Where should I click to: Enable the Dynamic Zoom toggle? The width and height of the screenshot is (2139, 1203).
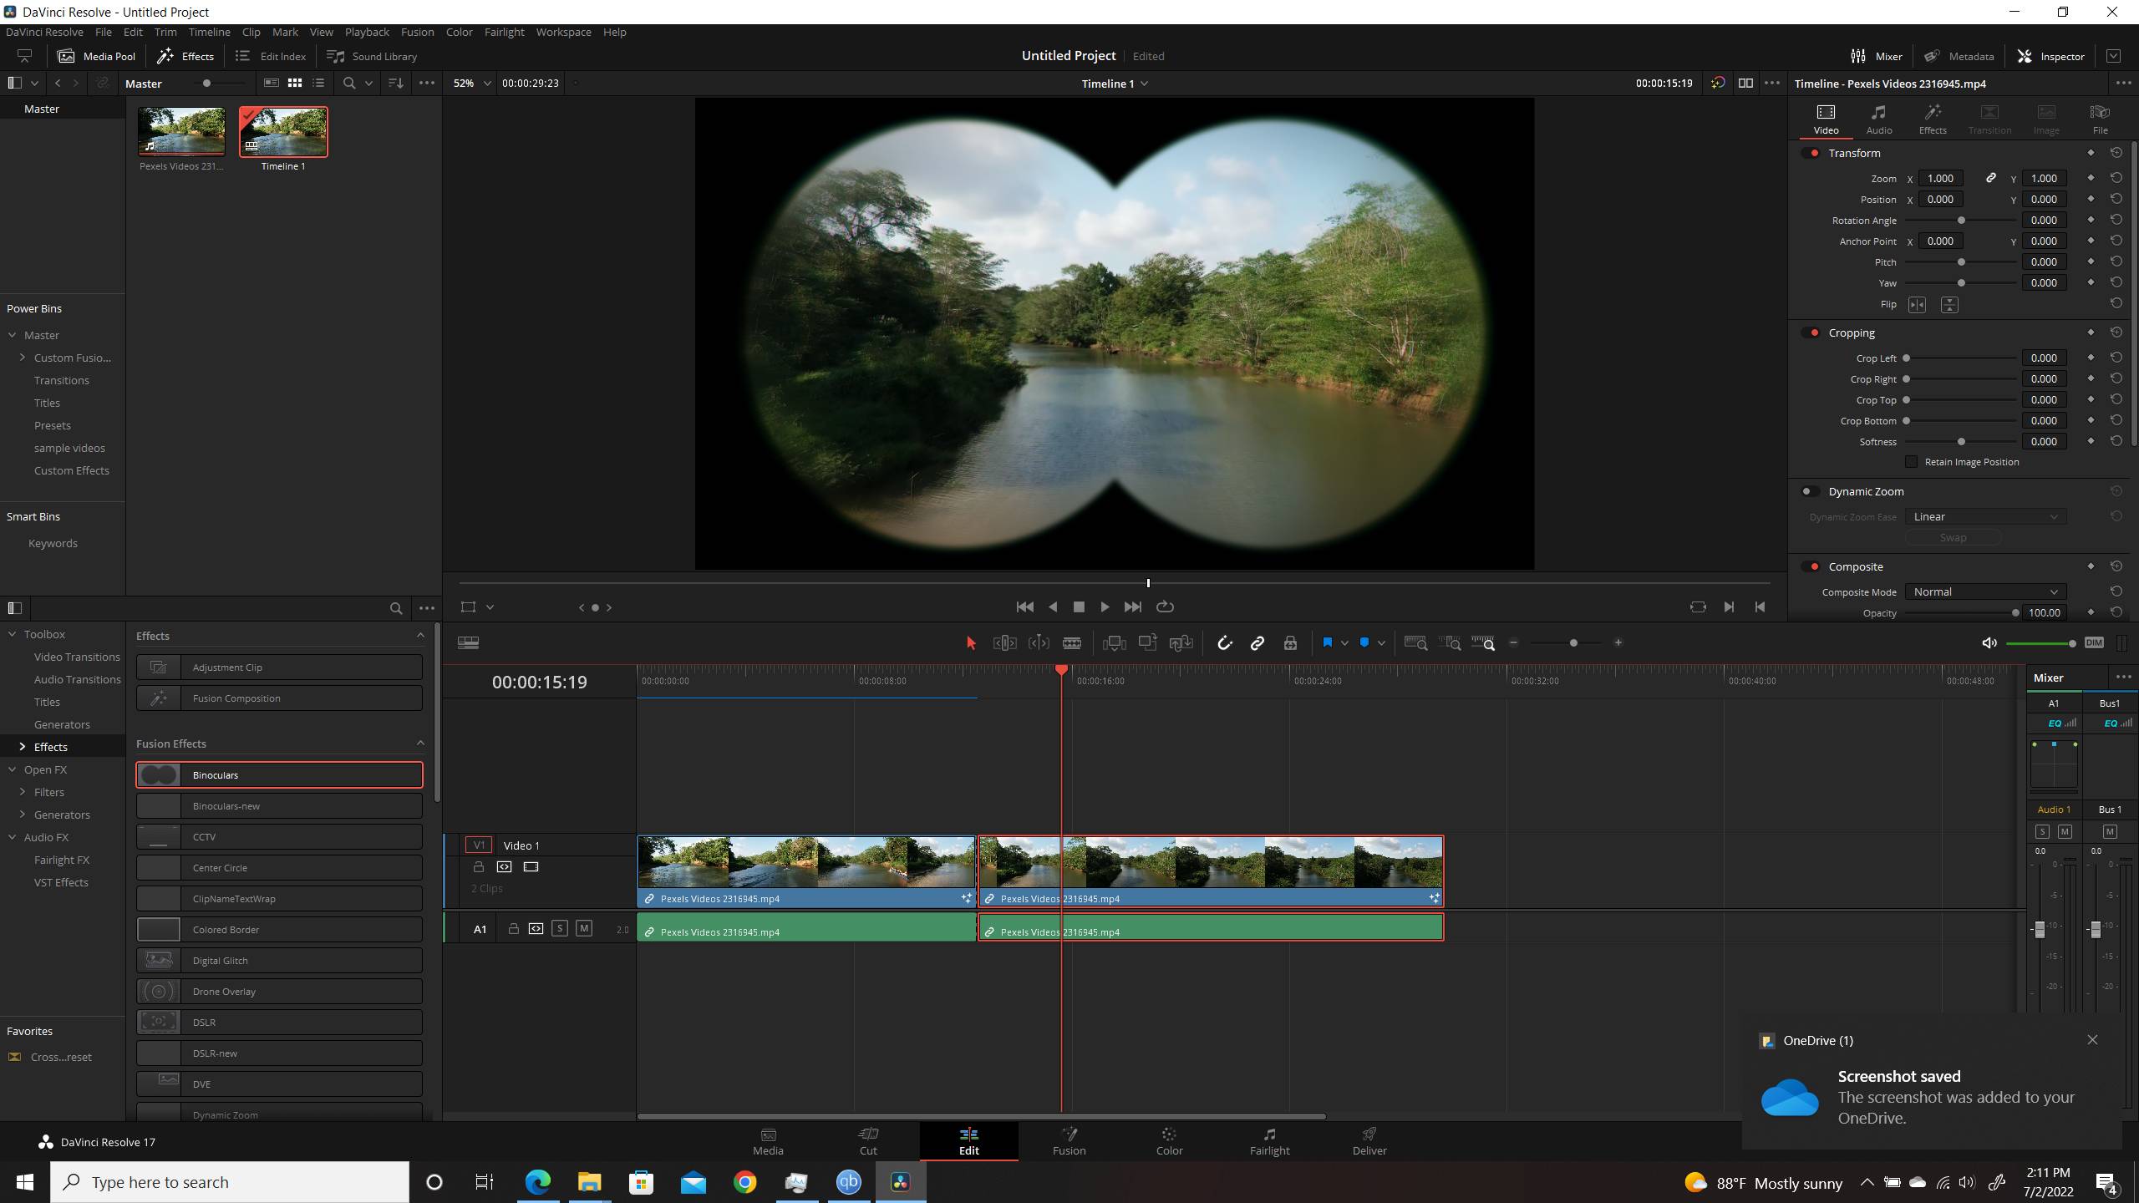[1810, 491]
